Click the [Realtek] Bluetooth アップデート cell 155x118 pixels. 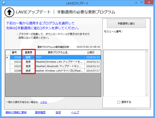[60, 66]
